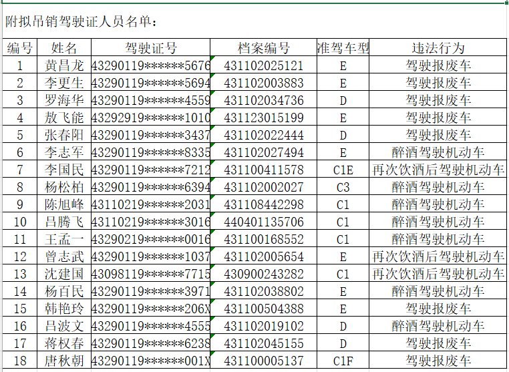Screen dimensions: 509x372
Task: Click file number 430900243282
Action: pyautogui.click(x=264, y=274)
